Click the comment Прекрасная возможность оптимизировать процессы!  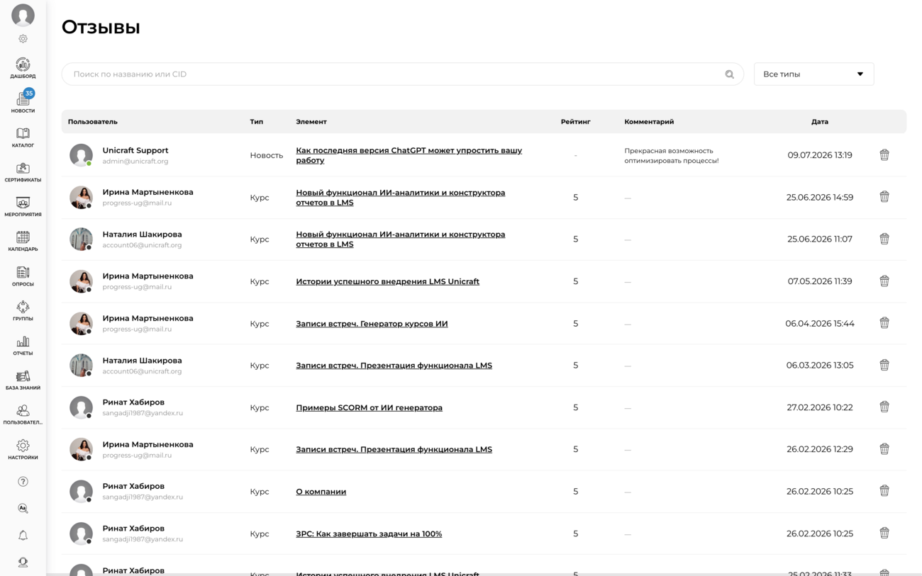(x=671, y=155)
